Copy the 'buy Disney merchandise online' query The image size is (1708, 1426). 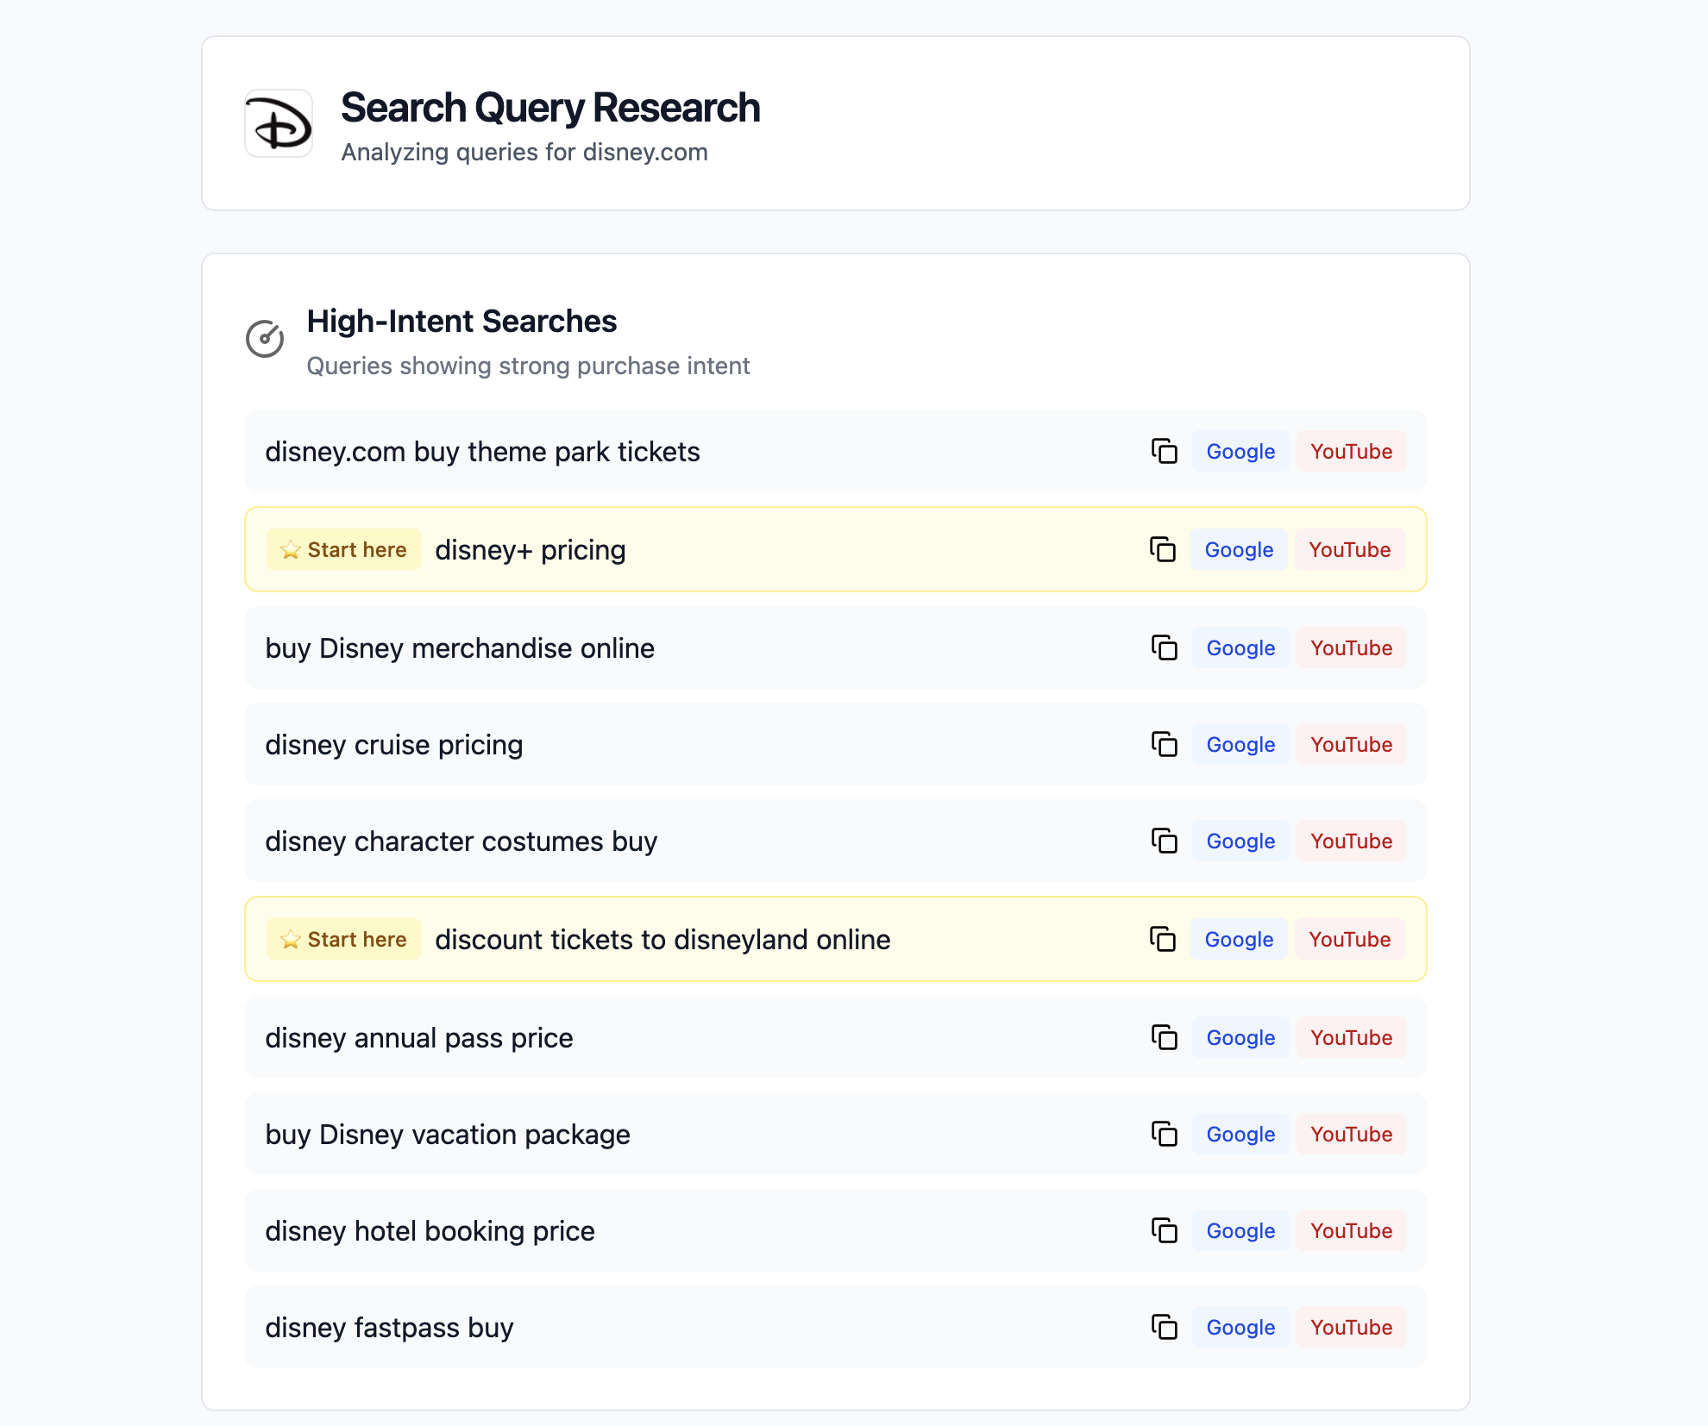point(1164,647)
